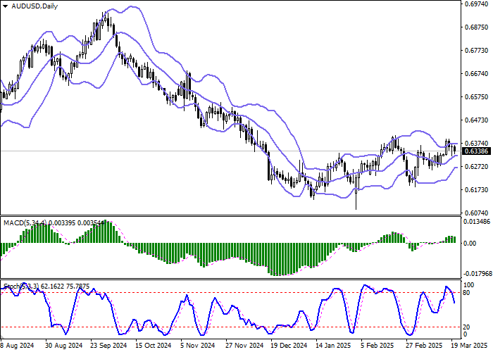Click date label 27 Nov 2024

[244, 346]
